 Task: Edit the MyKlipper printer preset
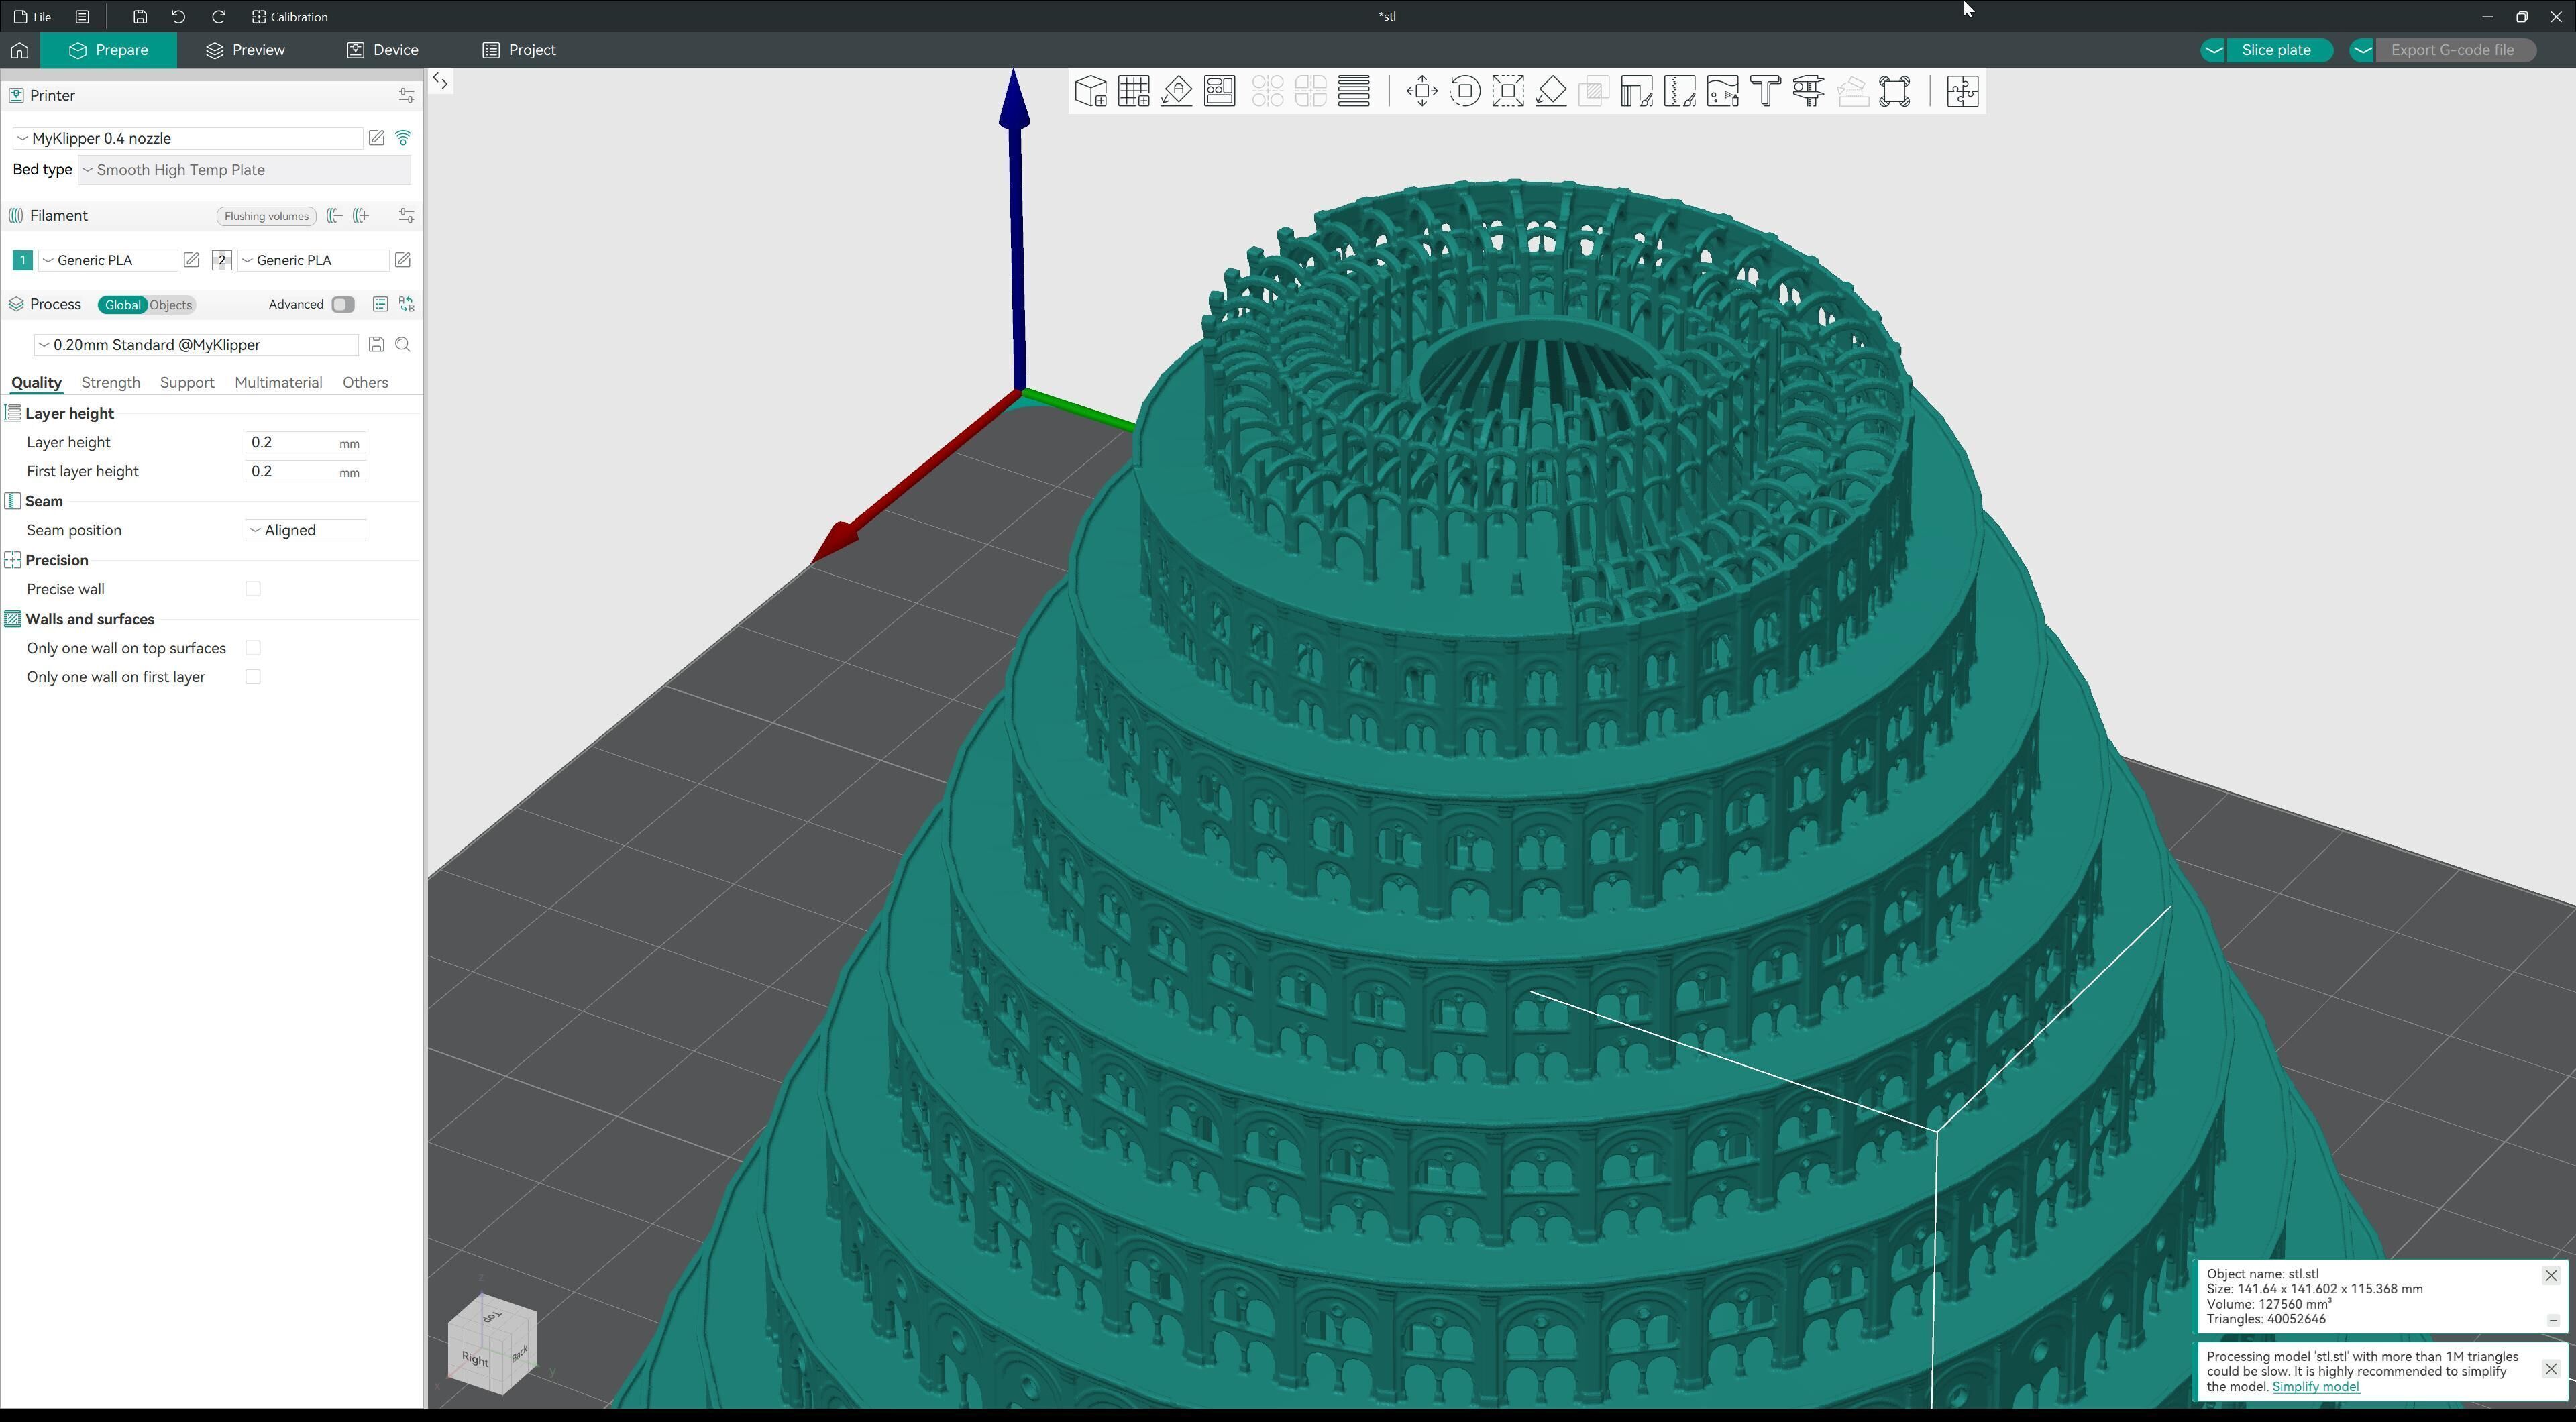point(376,138)
